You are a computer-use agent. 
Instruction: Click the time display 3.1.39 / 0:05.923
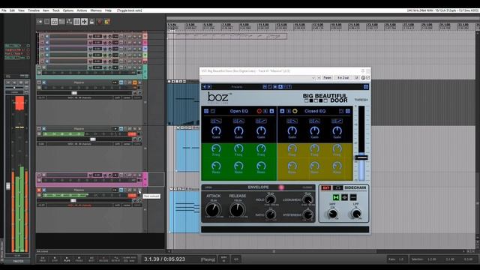coord(164,259)
